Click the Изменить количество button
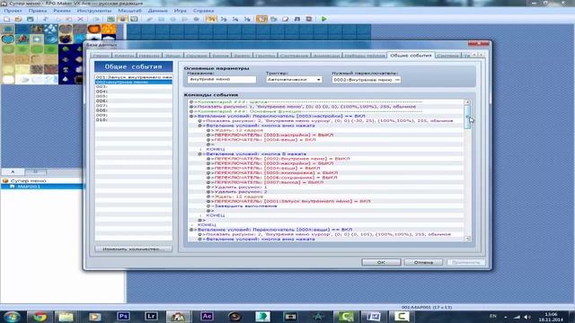Viewport: 575px width, 323px height. pos(133,249)
